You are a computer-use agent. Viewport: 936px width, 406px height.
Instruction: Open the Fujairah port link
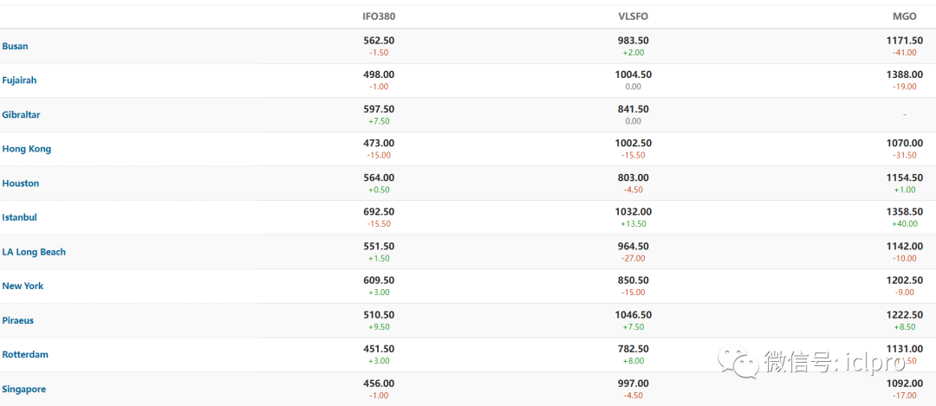click(x=19, y=81)
